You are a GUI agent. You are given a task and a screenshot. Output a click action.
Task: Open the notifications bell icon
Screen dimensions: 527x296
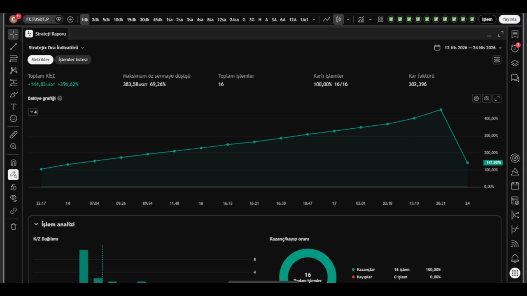(515, 258)
